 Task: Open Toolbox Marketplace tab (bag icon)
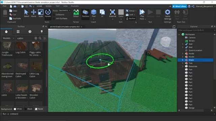pos(6,32)
